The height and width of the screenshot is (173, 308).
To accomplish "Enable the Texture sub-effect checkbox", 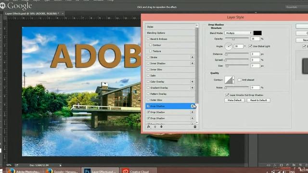I will [151, 51].
